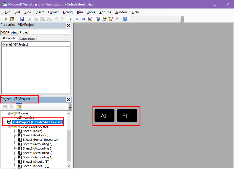Open the Window menu
This screenshot has width=234, height=169.
pos(121,12)
